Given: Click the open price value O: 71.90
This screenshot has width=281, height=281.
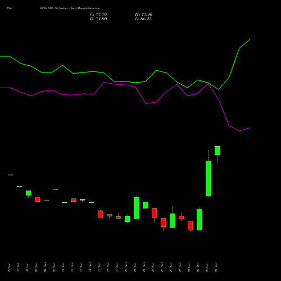Looking at the screenshot, I should 98,19.
